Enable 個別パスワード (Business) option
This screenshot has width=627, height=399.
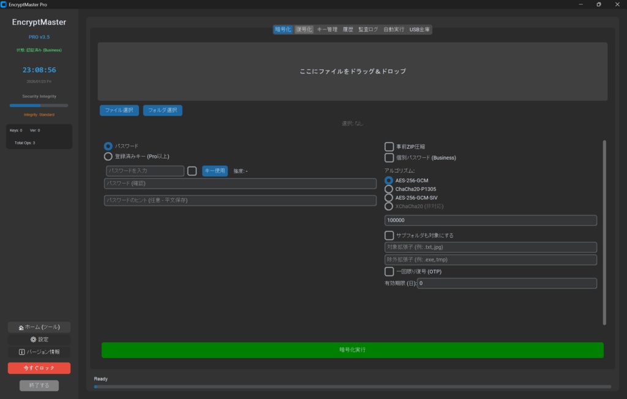point(389,158)
